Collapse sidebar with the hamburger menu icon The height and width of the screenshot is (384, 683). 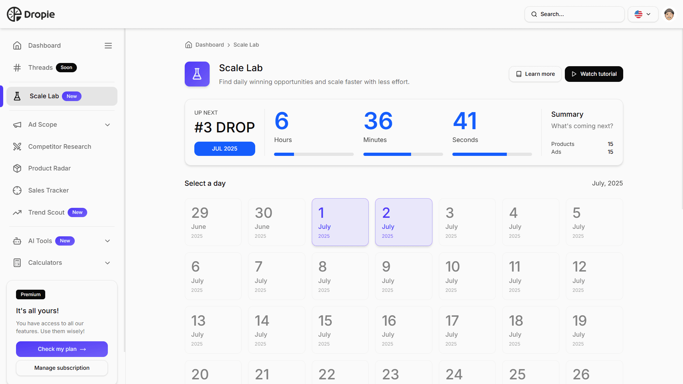[108, 46]
